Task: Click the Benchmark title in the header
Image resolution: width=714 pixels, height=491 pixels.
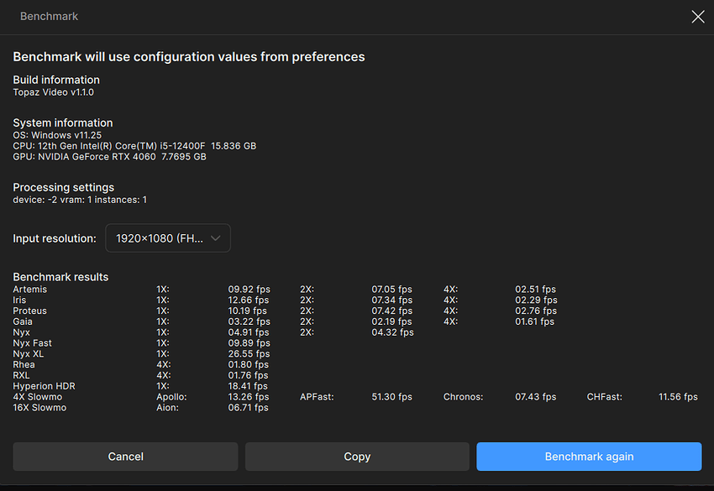Action: [49, 17]
